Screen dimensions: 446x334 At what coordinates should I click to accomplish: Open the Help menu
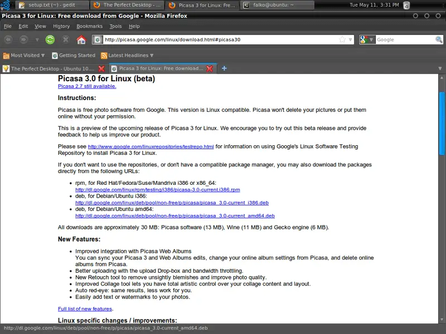coord(134,26)
